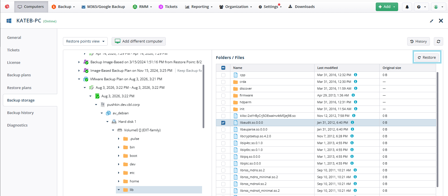Open the Restore points view dropdown
The width and height of the screenshot is (448, 196).
tap(85, 41)
